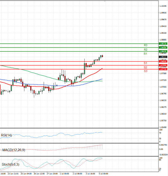This screenshot has width=168, height=176.
Task: Click the S2 support label
Action: tap(146, 67)
